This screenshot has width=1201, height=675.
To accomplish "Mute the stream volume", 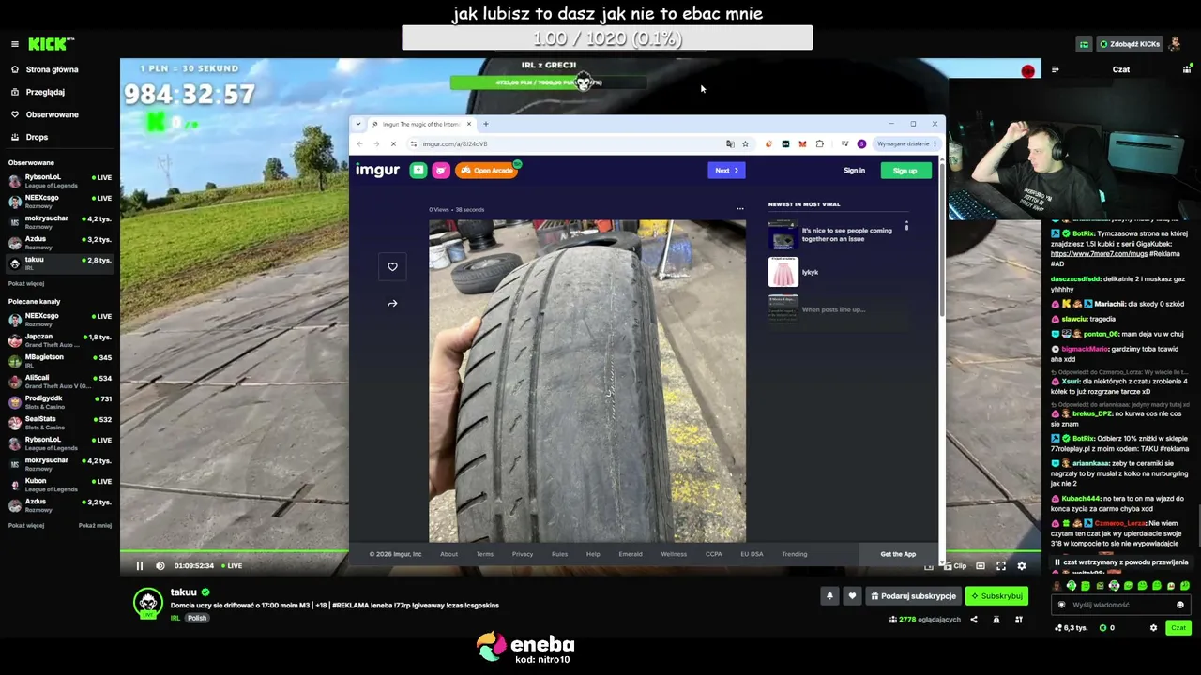I will tap(160, 565).
